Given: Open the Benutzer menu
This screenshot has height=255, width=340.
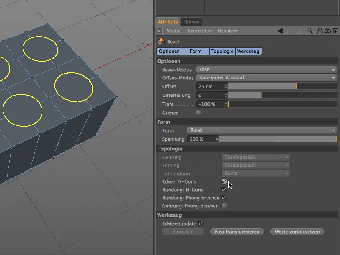Looking at the screenshot, I should pos(228,31).
